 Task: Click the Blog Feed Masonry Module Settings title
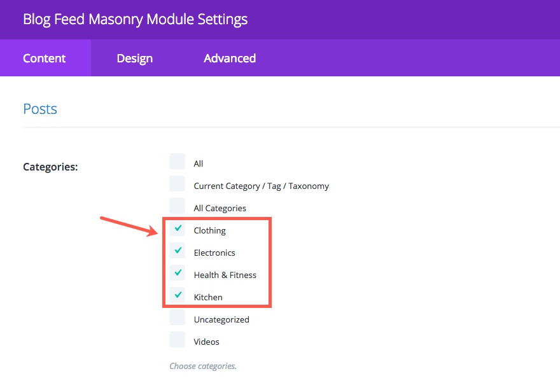coord(135,19)
